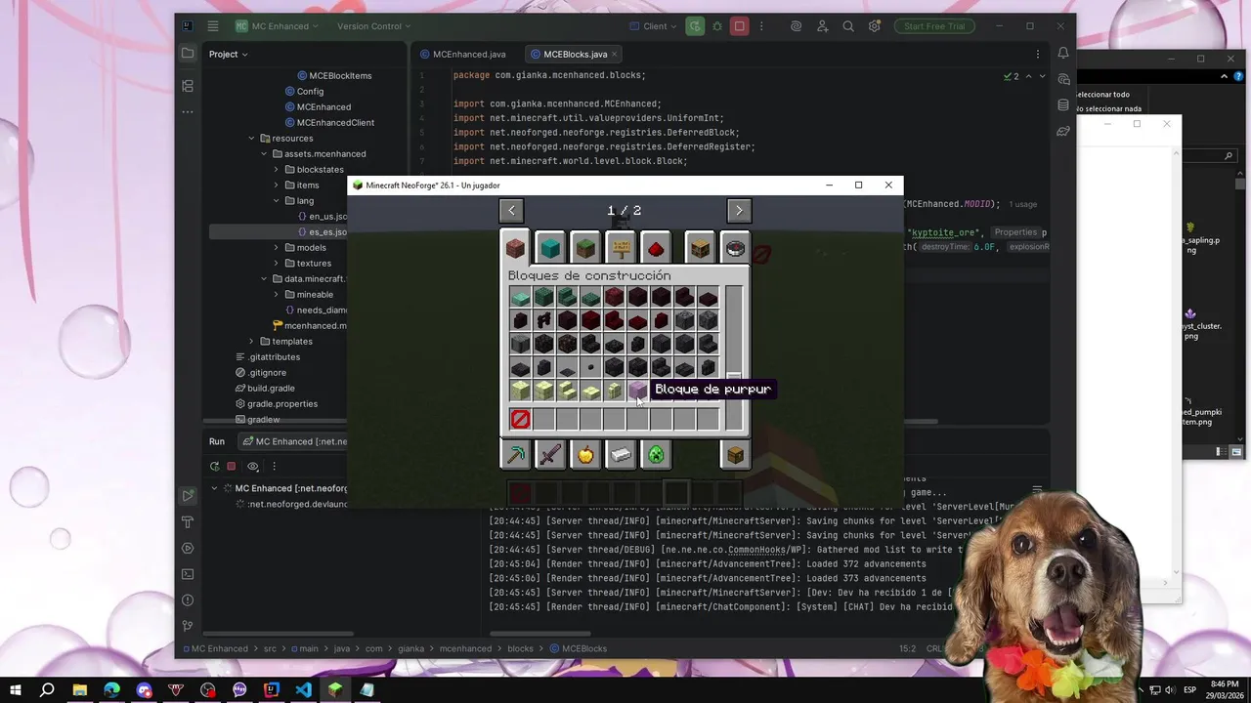Open the Code With Me add-user icon
This screenshot has height=703, width=1251.
point(823,26)
